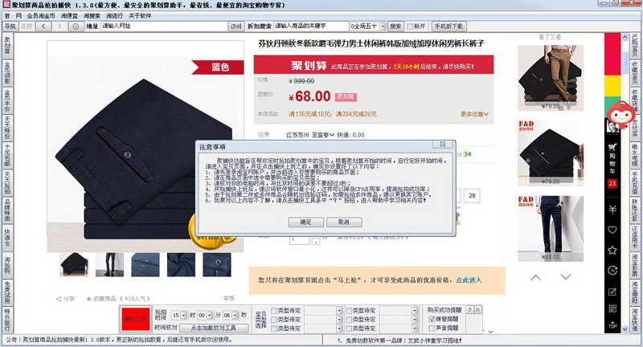Open the 淘抢购 left sidebar tab
643x347 pixels.
click(7, 265)
